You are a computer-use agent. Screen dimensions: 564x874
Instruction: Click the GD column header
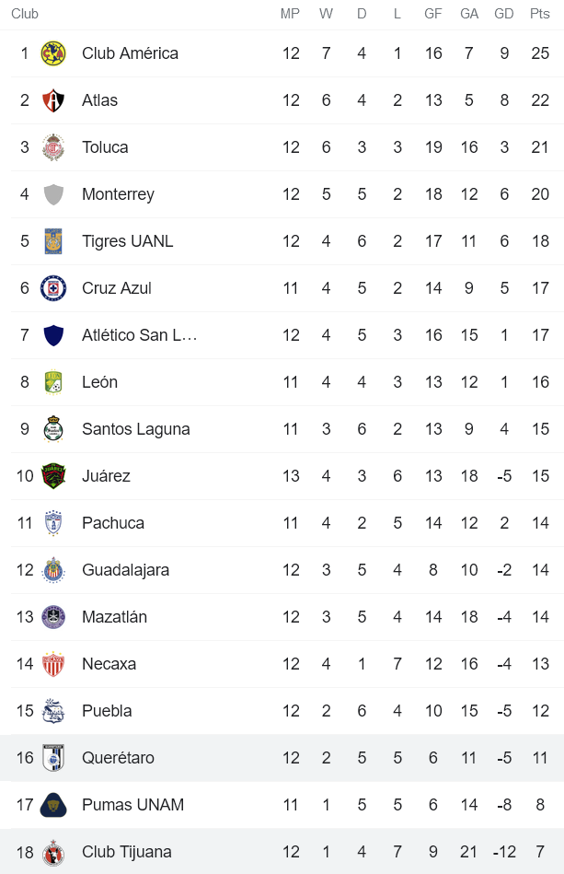(503, 13)
